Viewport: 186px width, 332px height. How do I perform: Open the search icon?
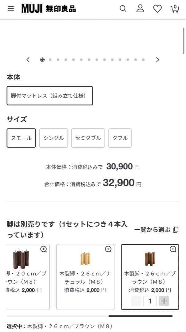point(123,9)
